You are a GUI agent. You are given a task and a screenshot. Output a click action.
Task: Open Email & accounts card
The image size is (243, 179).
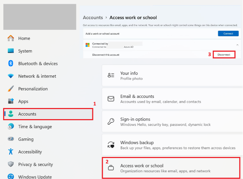tap(172, 99)
